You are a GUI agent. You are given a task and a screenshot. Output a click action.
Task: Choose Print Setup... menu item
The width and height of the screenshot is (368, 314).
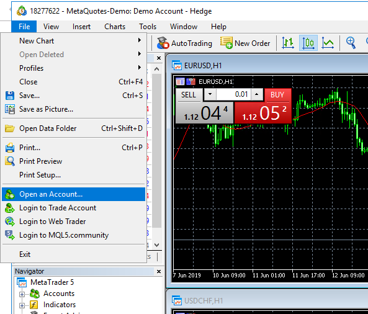pyautogui.click(x=74, y=175)
